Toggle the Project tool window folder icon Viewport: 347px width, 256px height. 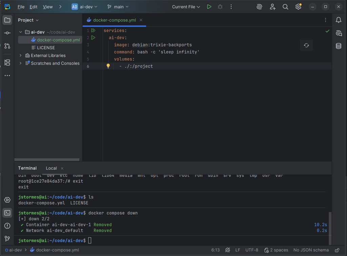[x=7, y=20]
